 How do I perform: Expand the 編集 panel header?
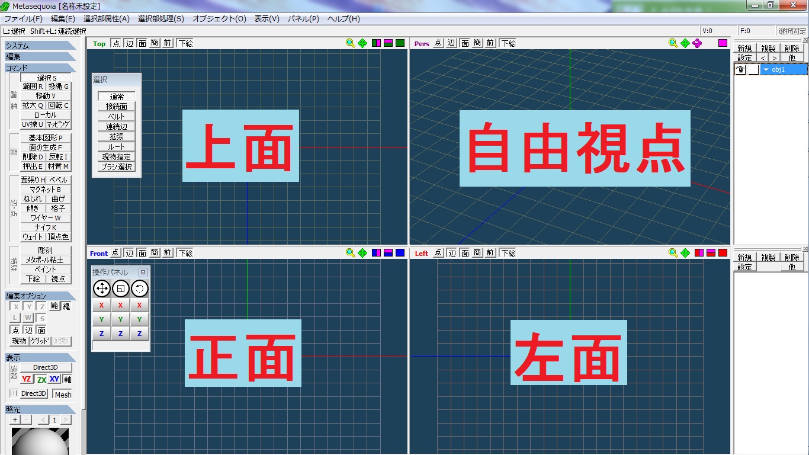click(x=41, y=57)
